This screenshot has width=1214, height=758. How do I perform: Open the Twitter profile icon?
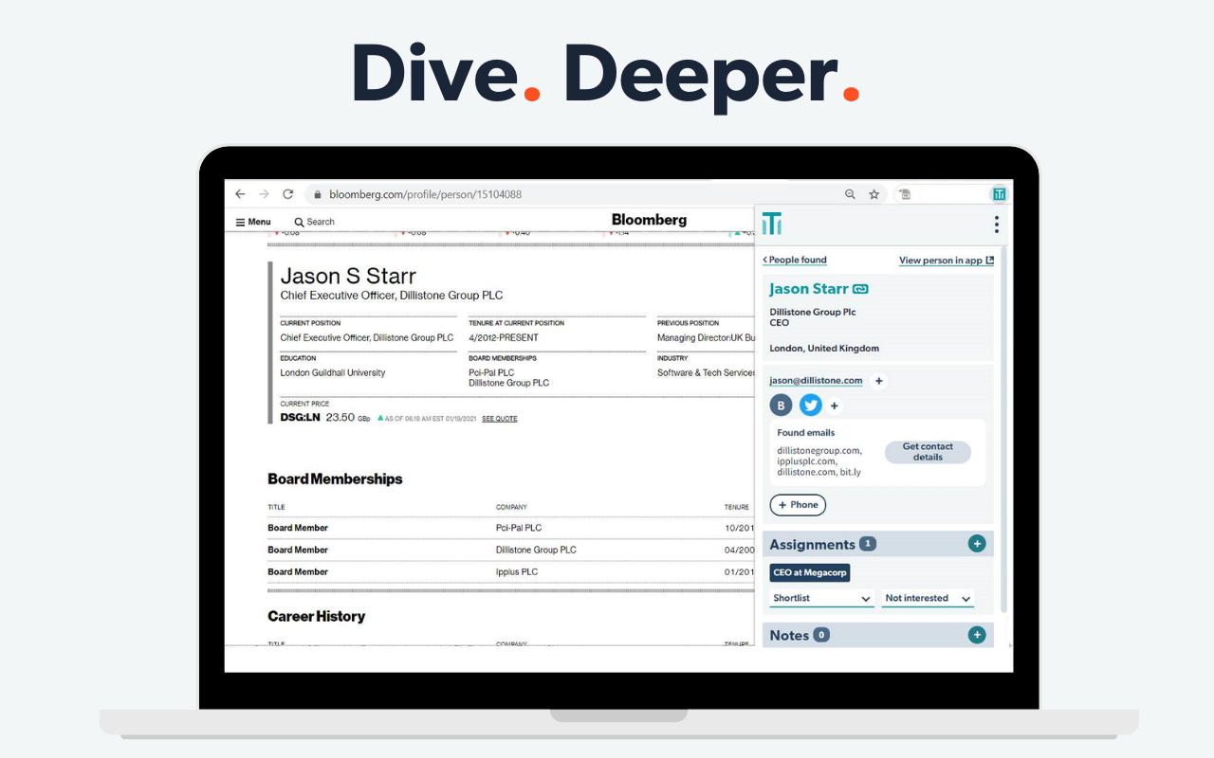[x=810, y=406]
